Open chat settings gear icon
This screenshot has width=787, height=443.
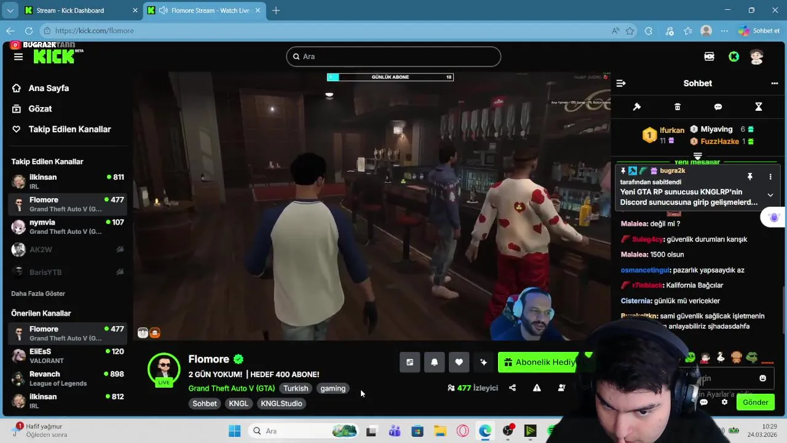tap(725, 402)
